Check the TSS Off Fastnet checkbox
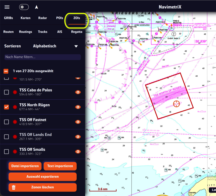This screenshot has width=216, height=196. click(x=6, y=122)
